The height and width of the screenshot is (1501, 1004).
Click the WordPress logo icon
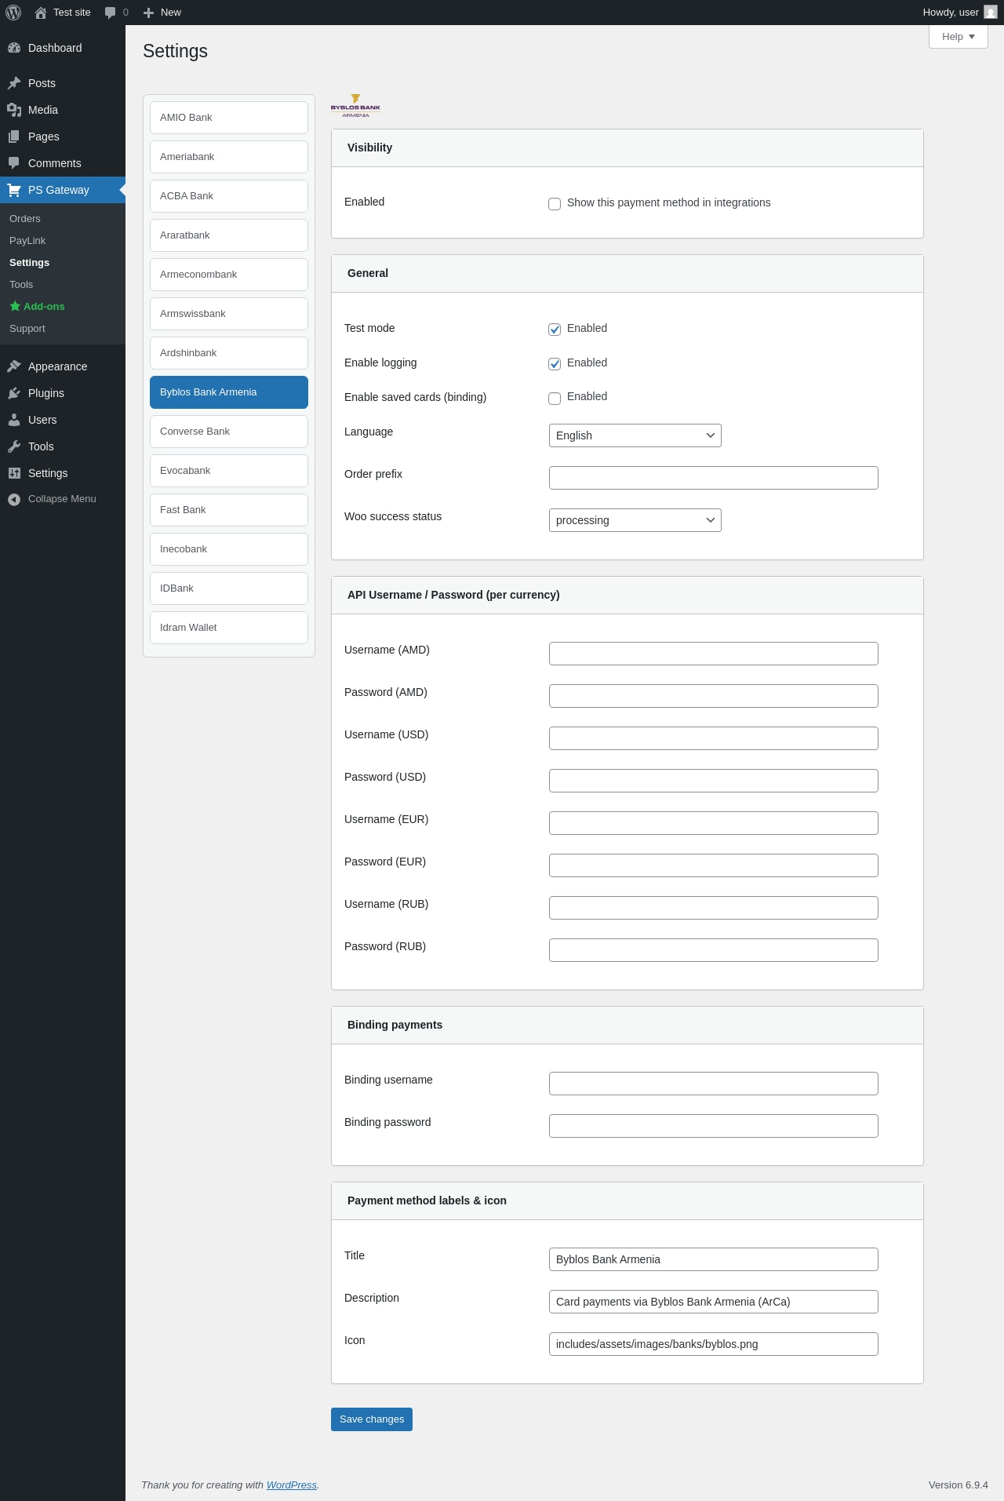coord(13,13)
